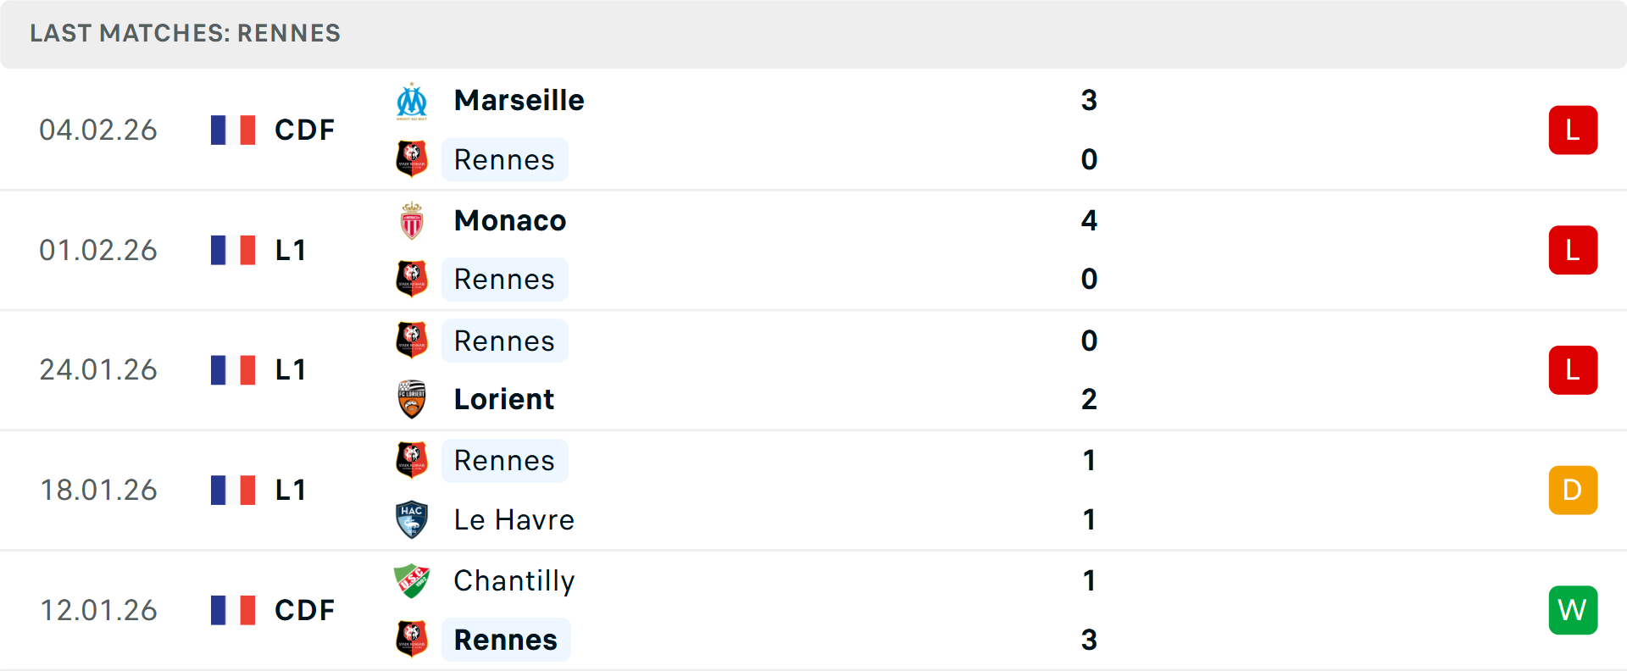Screen dimensions: 1627x671
Task: Open the Monaco team link
Action: pyautogui.click(x=509, y=221)
